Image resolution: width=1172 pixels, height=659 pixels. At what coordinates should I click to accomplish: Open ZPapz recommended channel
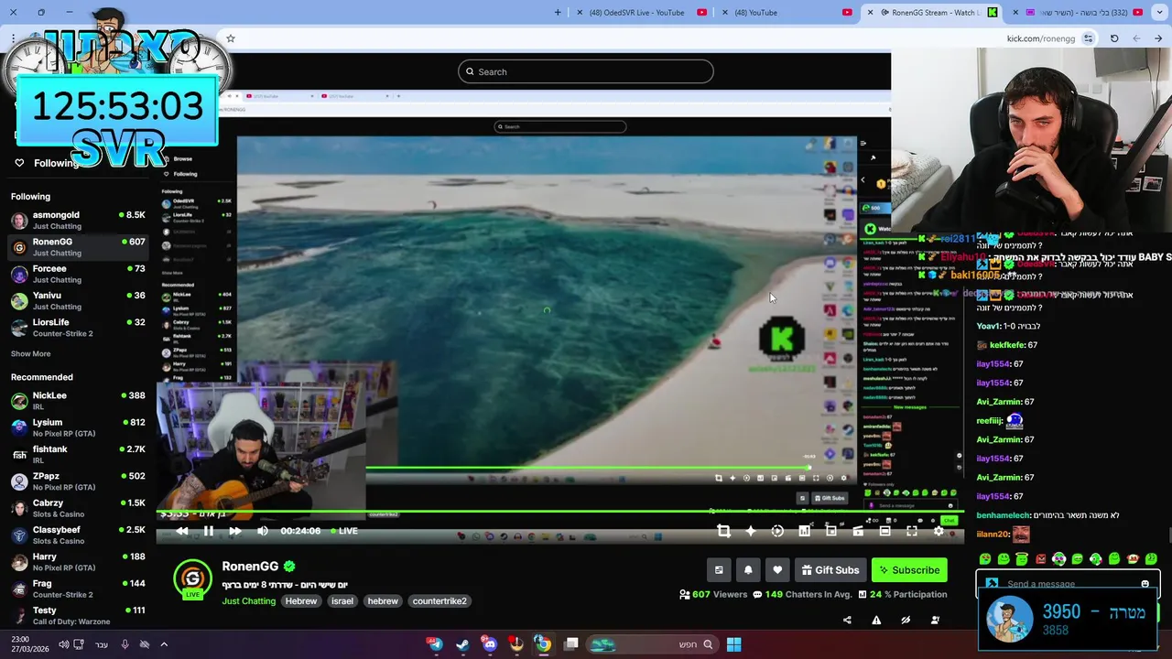click(78, 481)
